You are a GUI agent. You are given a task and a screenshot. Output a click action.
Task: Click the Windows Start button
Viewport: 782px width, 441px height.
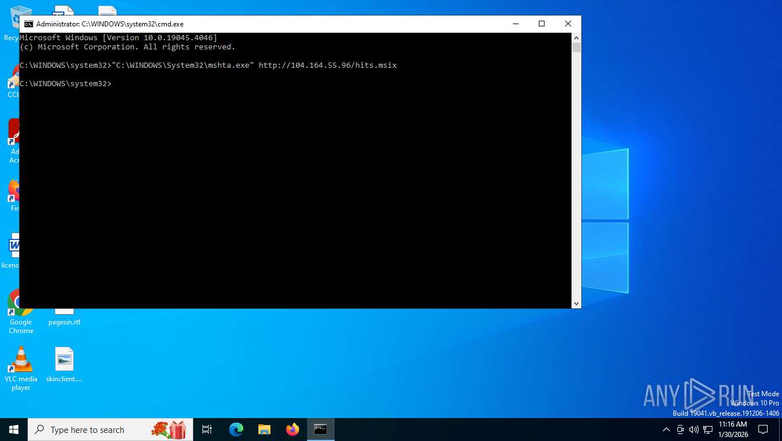point(14,430)
